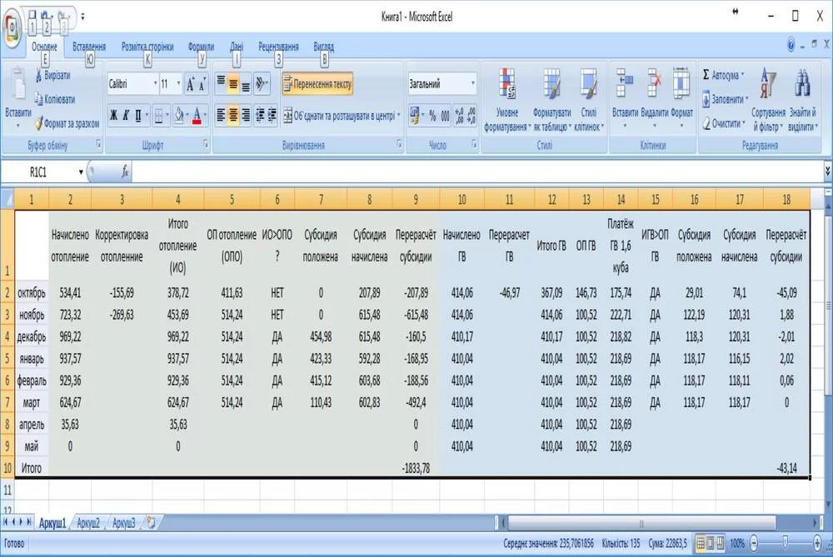Click the Paste (Вставити) icon
Image resolution: width=833 pixels, height=557 pixels.
(18, 84)
